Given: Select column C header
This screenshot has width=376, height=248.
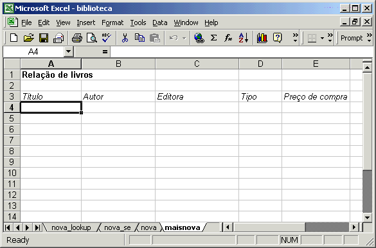Looking at the screenshot, I should tap(197, 64).
